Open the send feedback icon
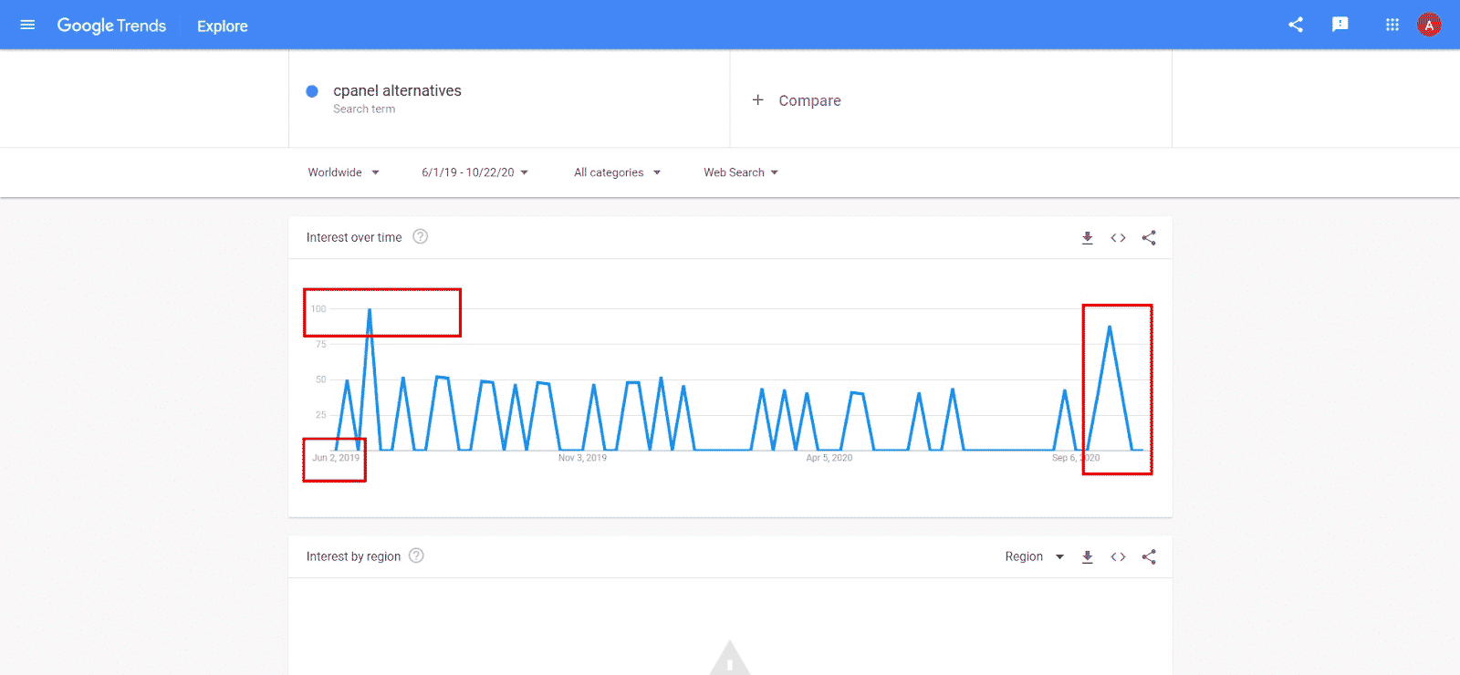The image size is (1460, 675). click(x=1340, y=25)
